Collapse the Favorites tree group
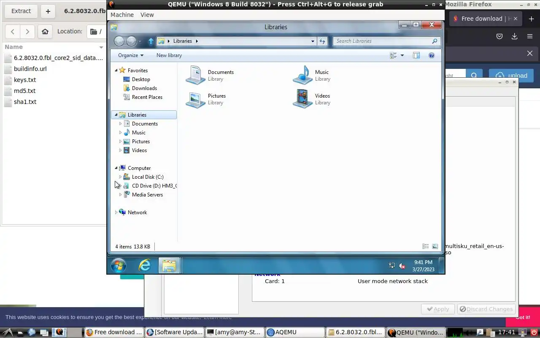Viewport: 540px width, 338px height. click(116, 70)
